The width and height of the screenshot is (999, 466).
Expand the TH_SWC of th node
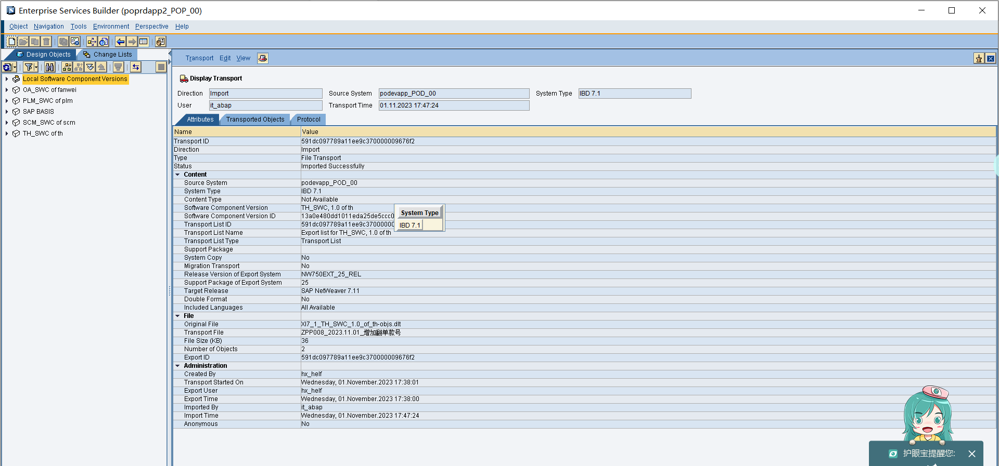pos(7,134)
